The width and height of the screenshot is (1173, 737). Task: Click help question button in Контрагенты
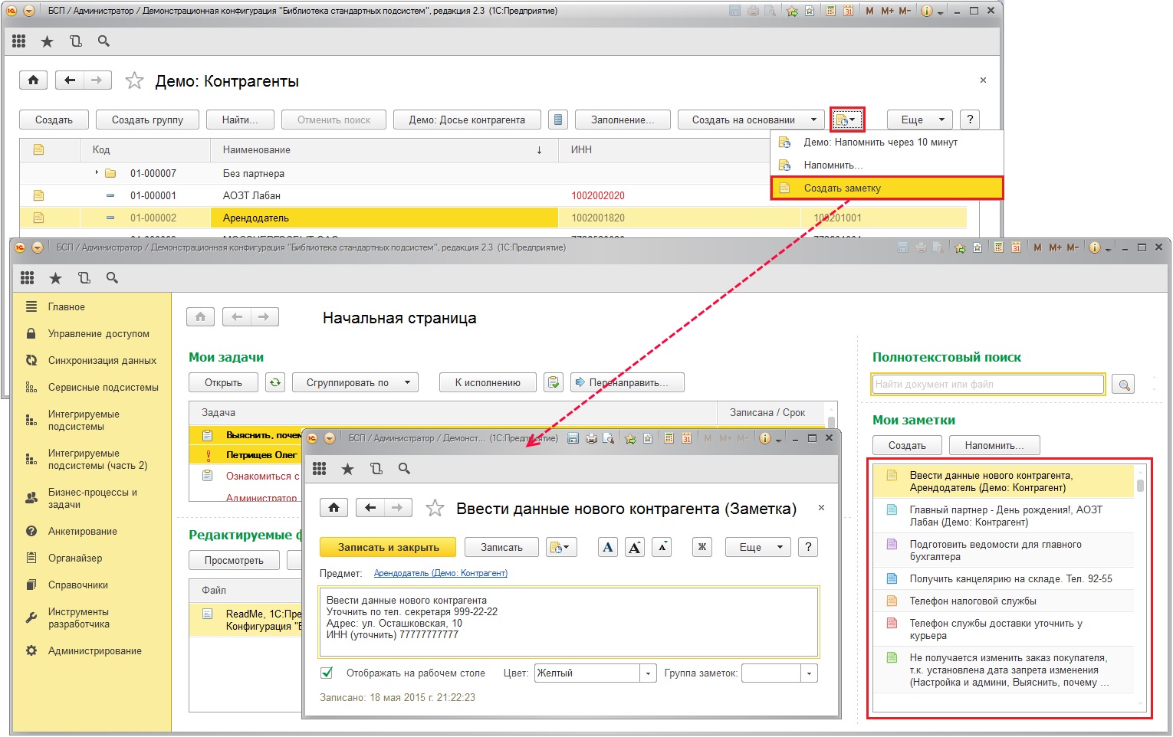click(x=970, y=120)
